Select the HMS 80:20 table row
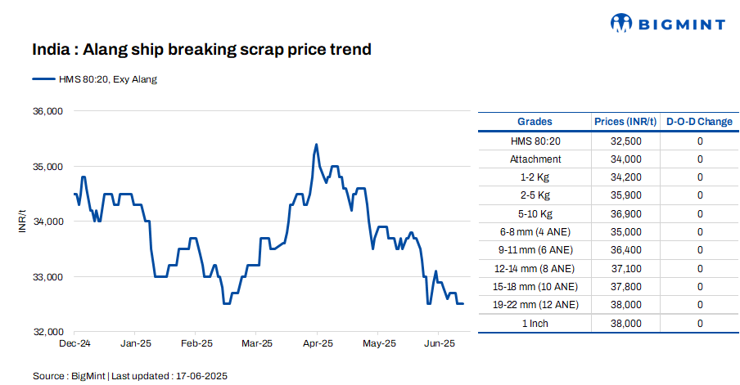Image resolution: width=740 pixels, height=385 pixels. pos(535,141)
